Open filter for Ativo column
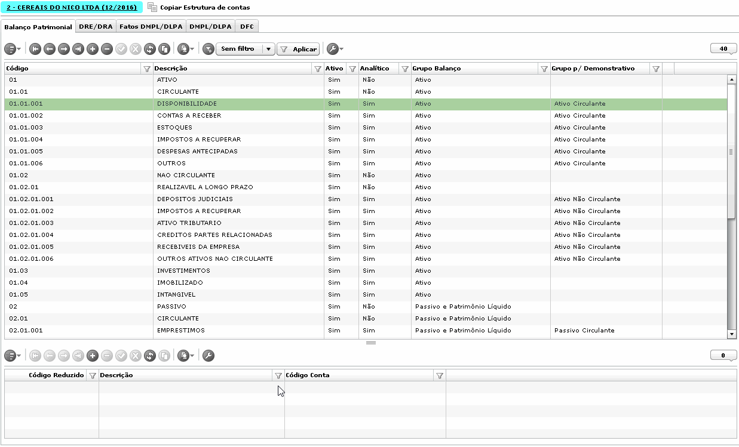 (x=352, y=69)
